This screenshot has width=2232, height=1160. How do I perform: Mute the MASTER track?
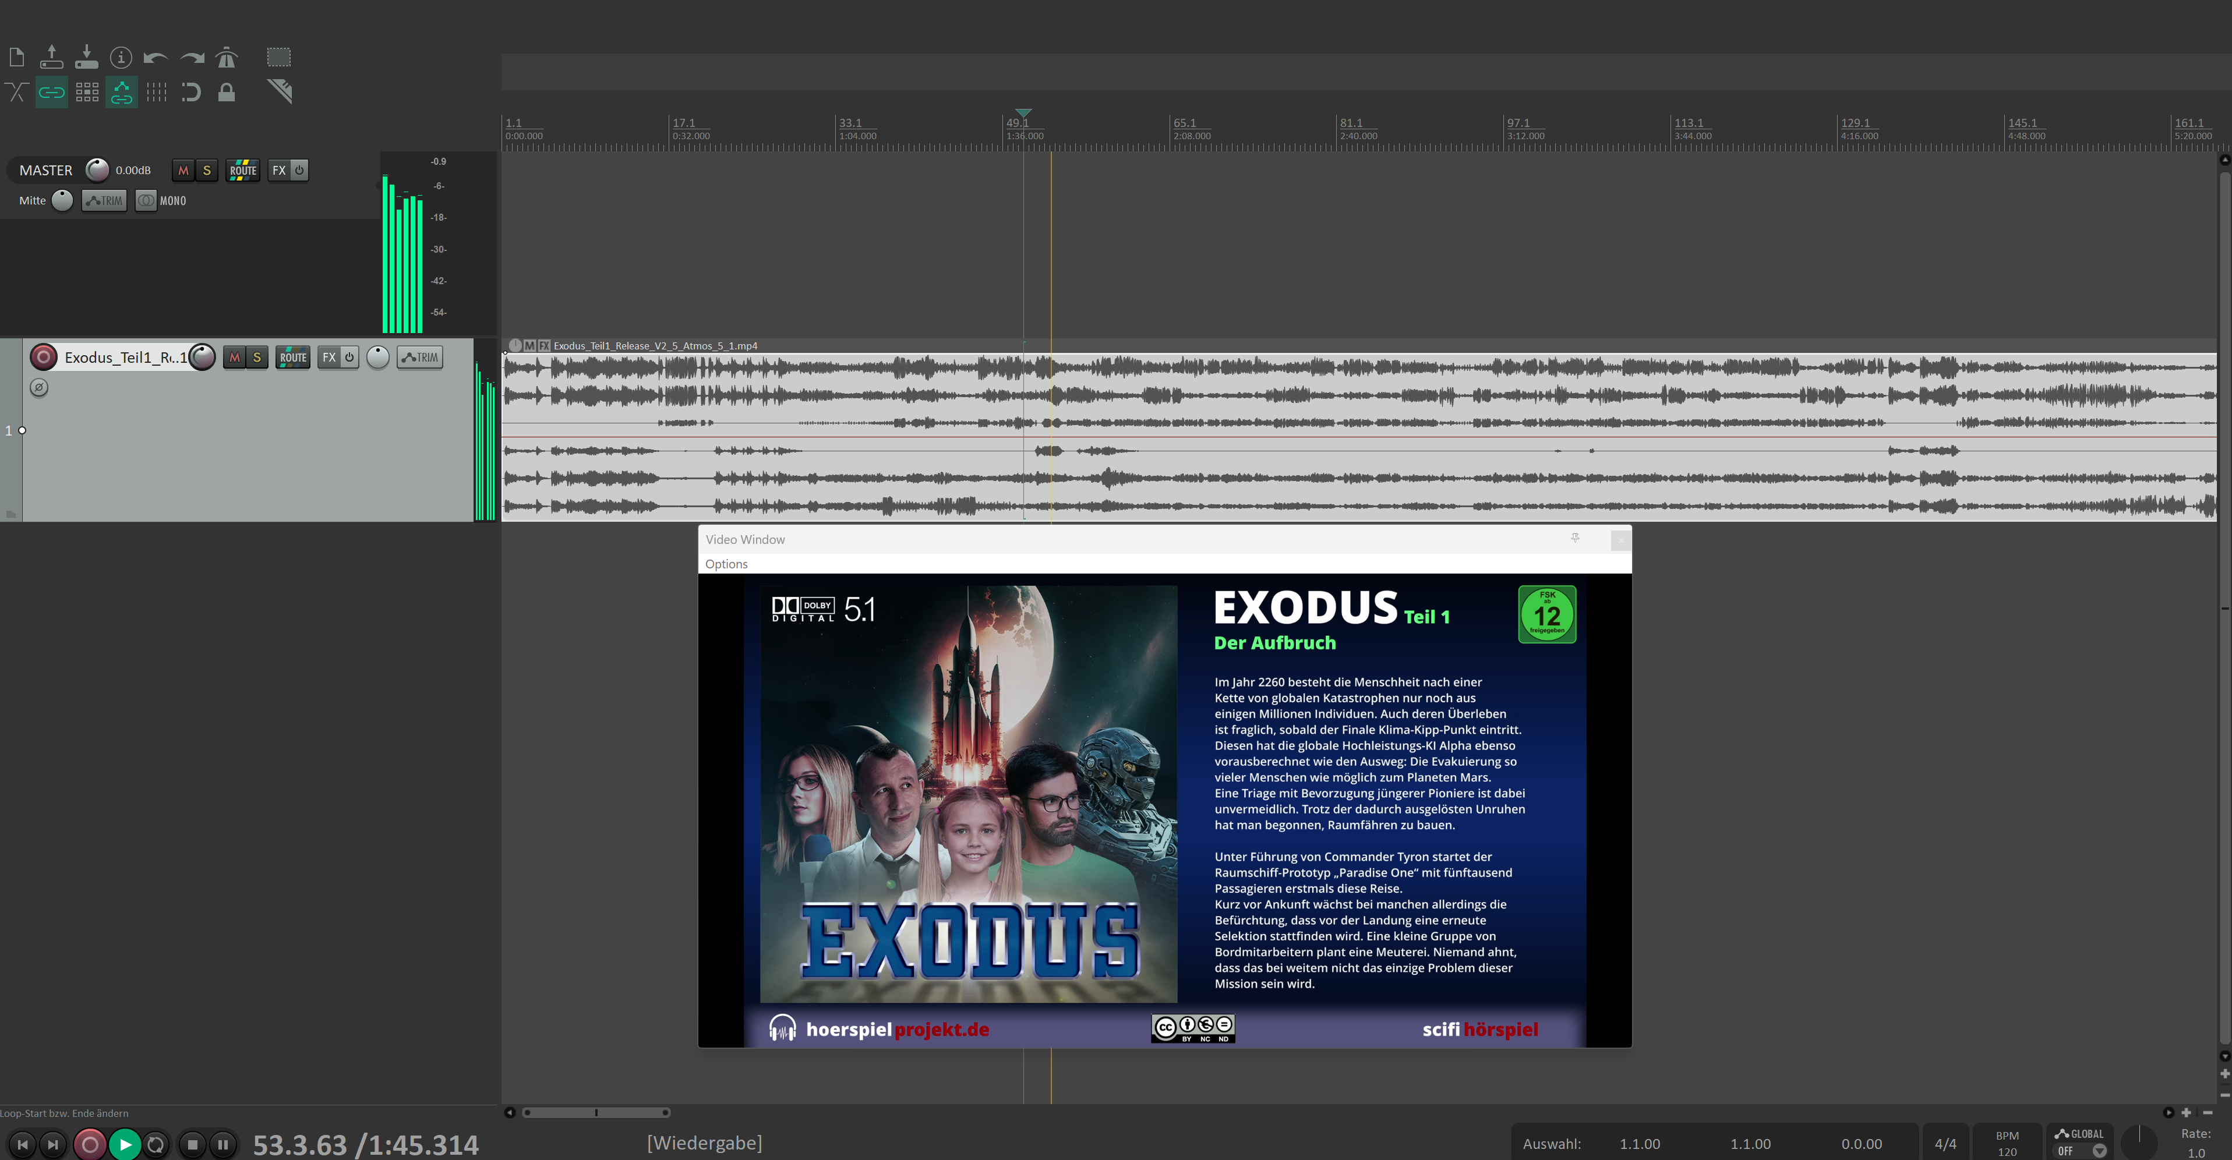pos(183,171)
